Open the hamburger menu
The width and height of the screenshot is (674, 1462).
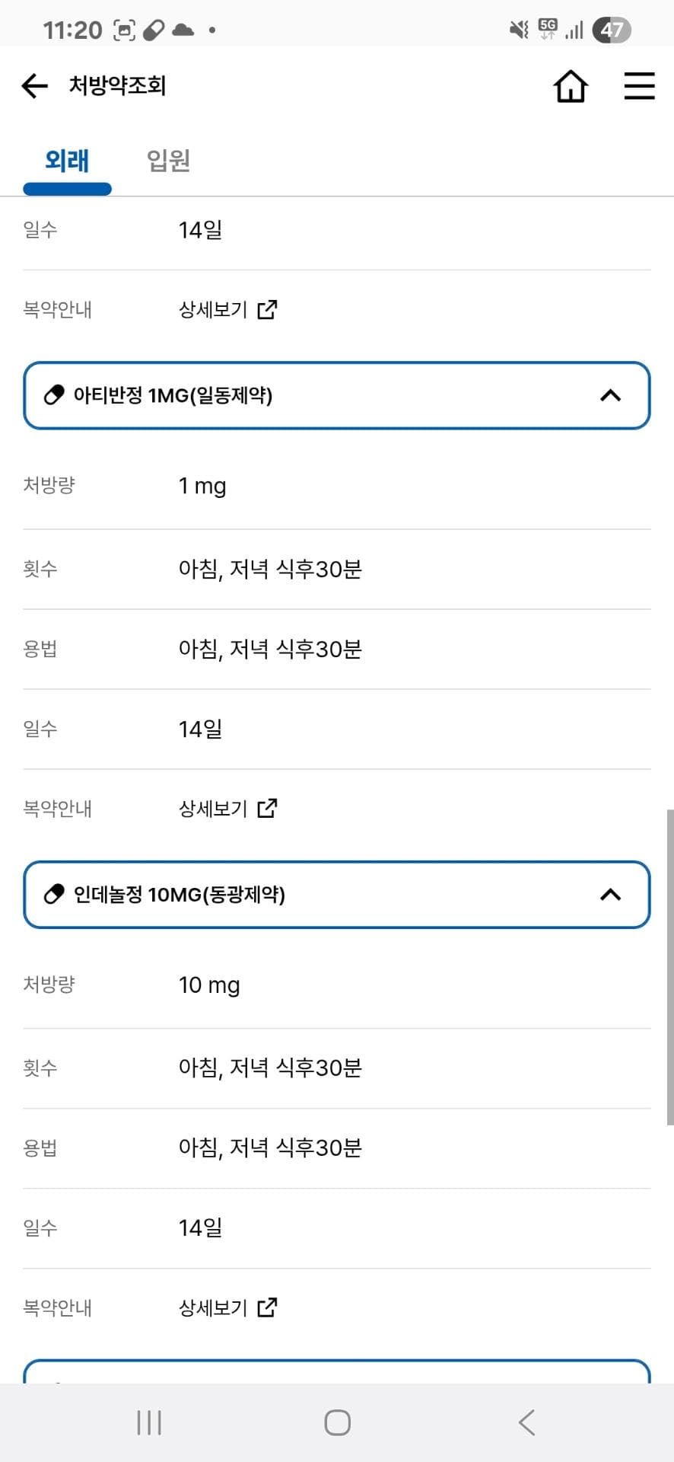(x=639, y=86)
